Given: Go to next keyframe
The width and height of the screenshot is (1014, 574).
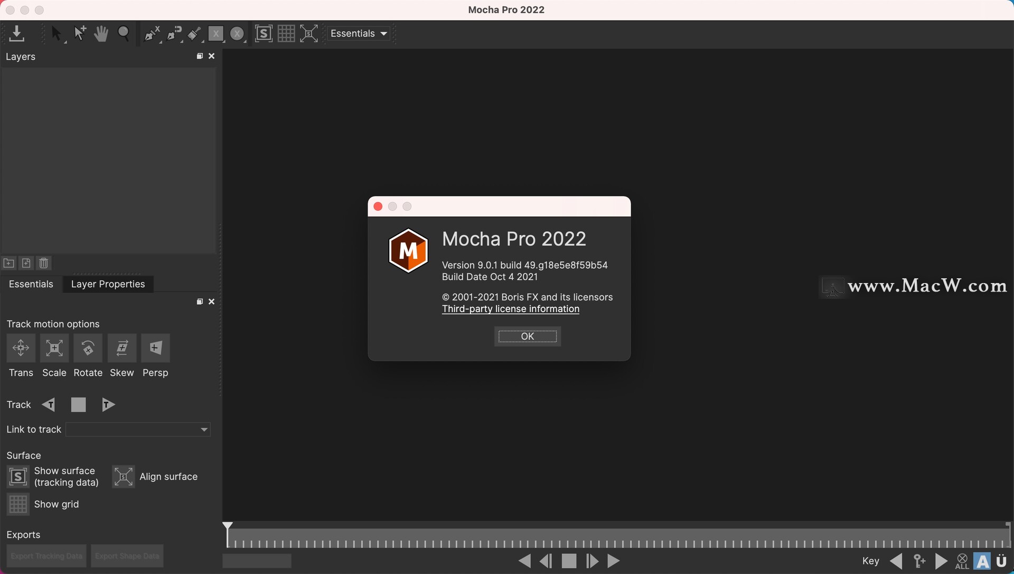Looking at the screenshot, I should point(941,561).
